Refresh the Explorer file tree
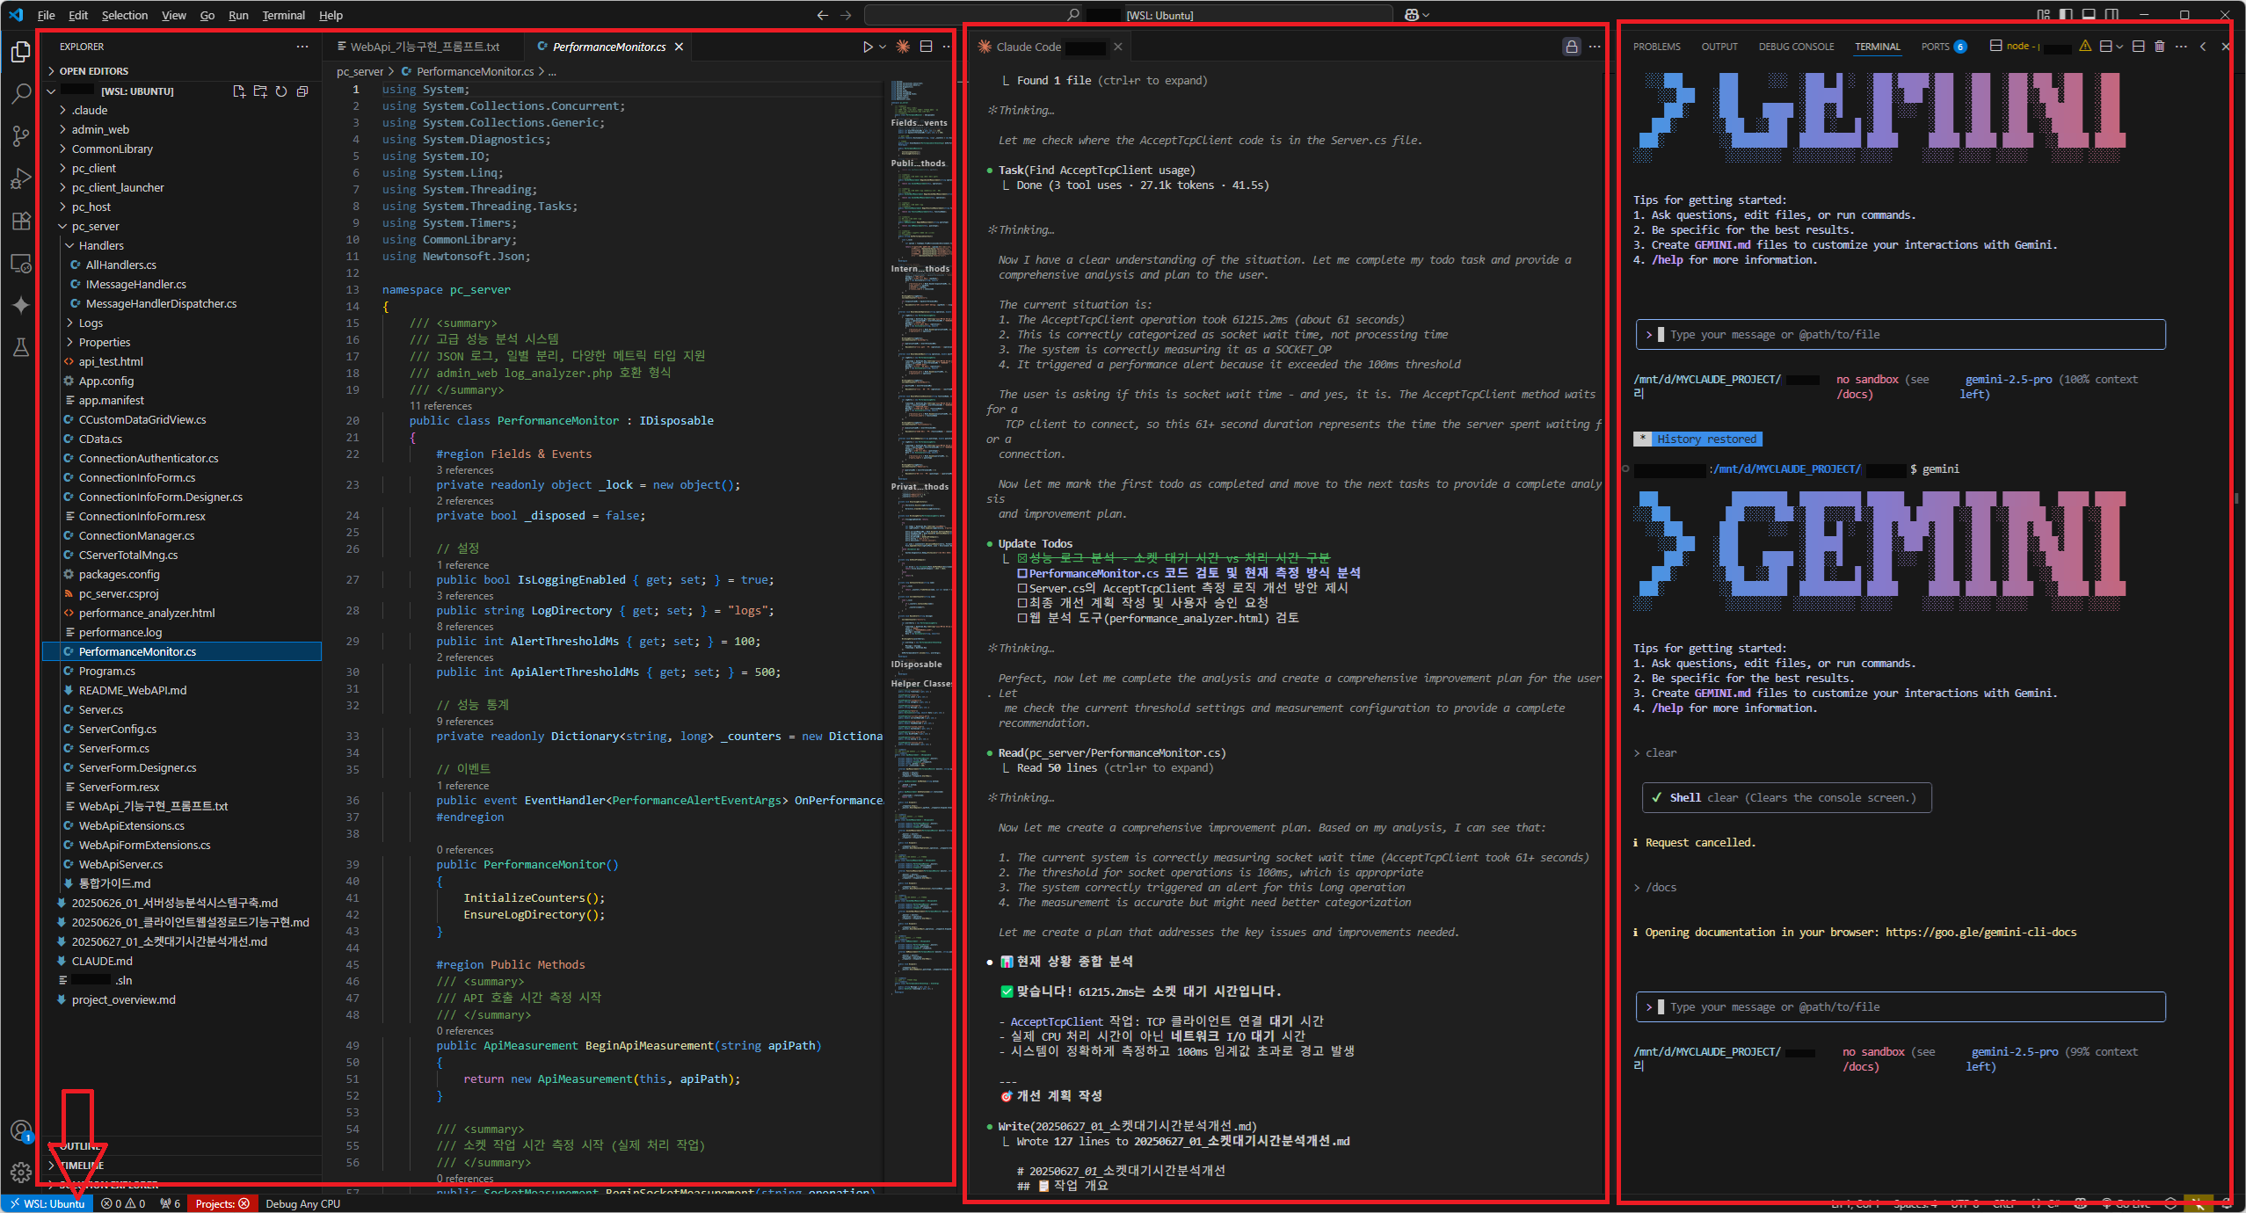Screen dimensions: 2246x1213 click(x=281, y=91)
